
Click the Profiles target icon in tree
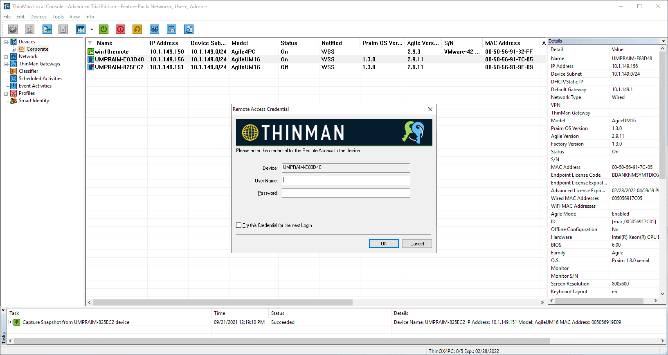click(x=13, y=93)
